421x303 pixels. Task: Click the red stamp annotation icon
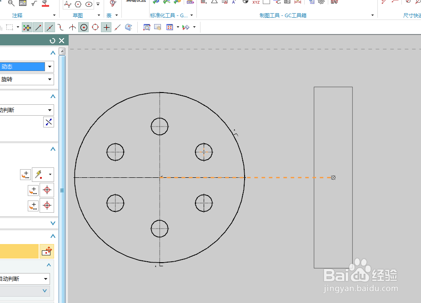[x=45, y=3]
